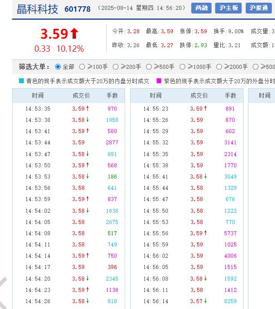Viewport: 275px width, 309px height.
Task: Click volume 2675 at 14:54:05
Action: (112, 222)
